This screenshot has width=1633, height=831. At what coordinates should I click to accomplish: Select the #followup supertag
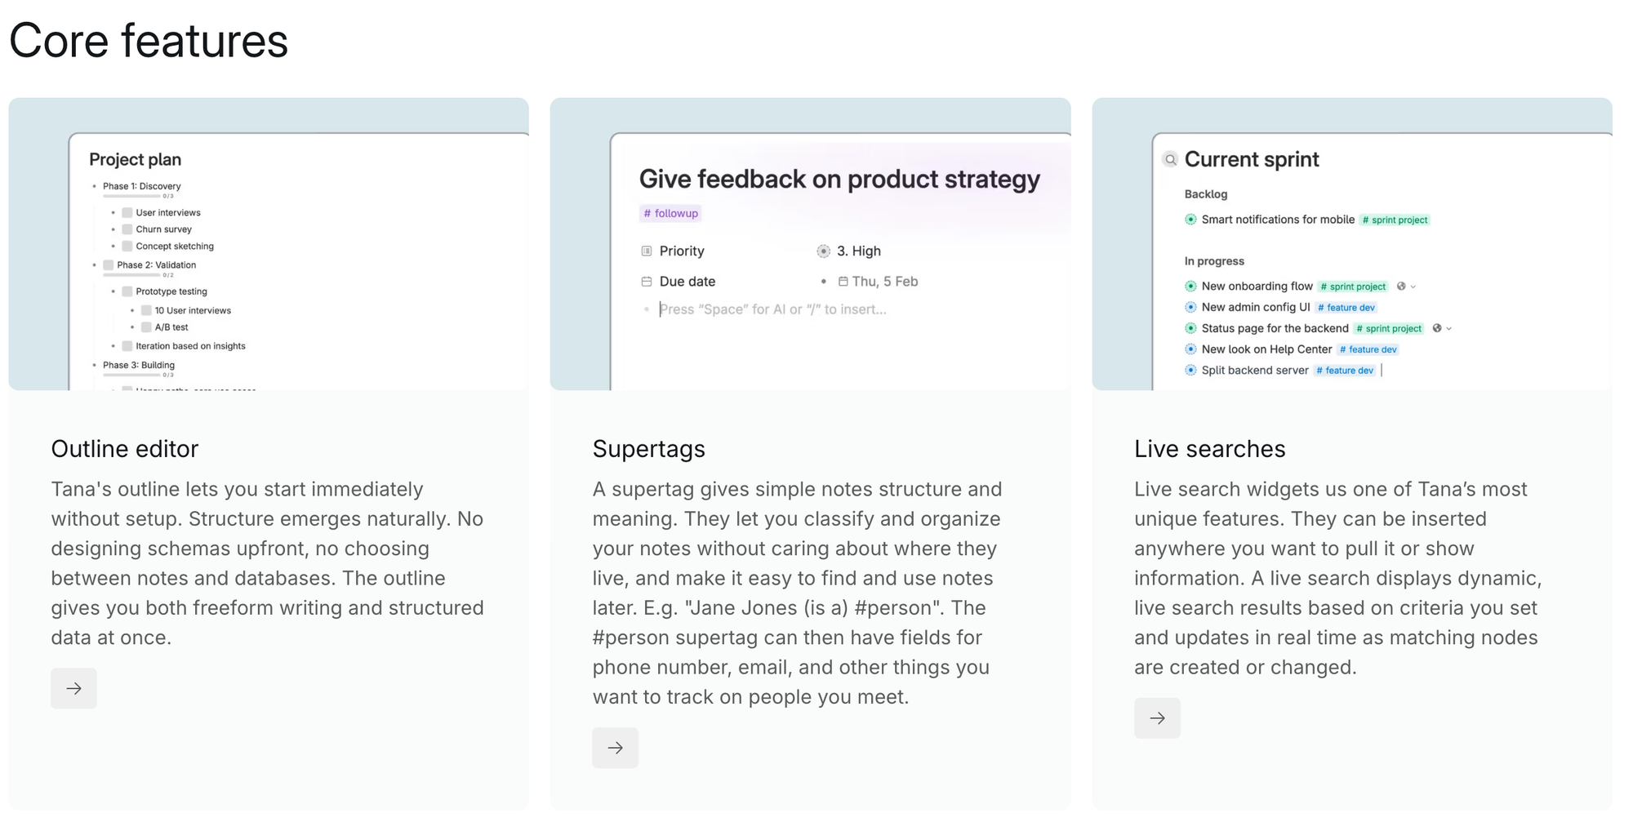(x=670, y=214)
